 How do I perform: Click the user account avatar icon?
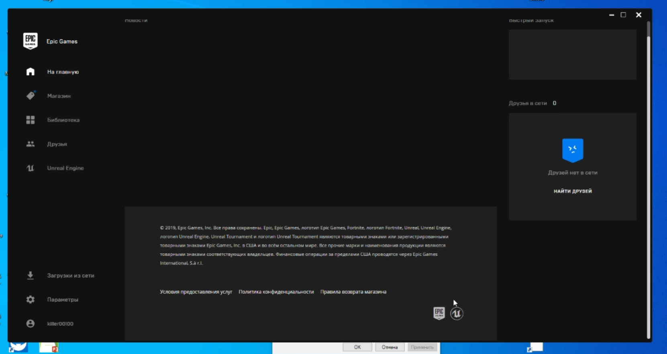click(x=31, y=323)
